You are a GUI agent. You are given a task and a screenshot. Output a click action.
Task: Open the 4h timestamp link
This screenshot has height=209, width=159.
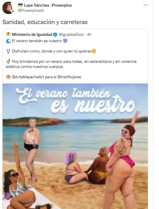89,34
